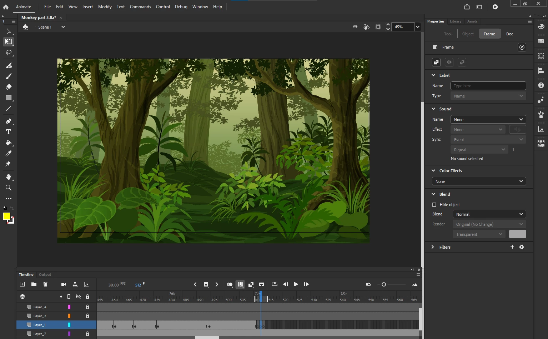This screenshot has height=339, width=548.
Task: Select the Paint Bucket tool
Action: pyautogui.click(x=9, y=143)
